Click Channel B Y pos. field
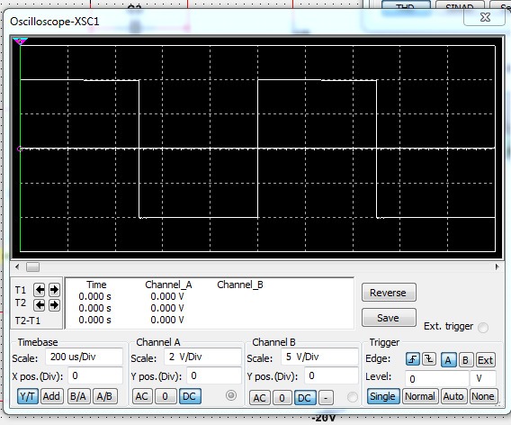The height and width of the screenshot is (425, 511). point(331,375)
